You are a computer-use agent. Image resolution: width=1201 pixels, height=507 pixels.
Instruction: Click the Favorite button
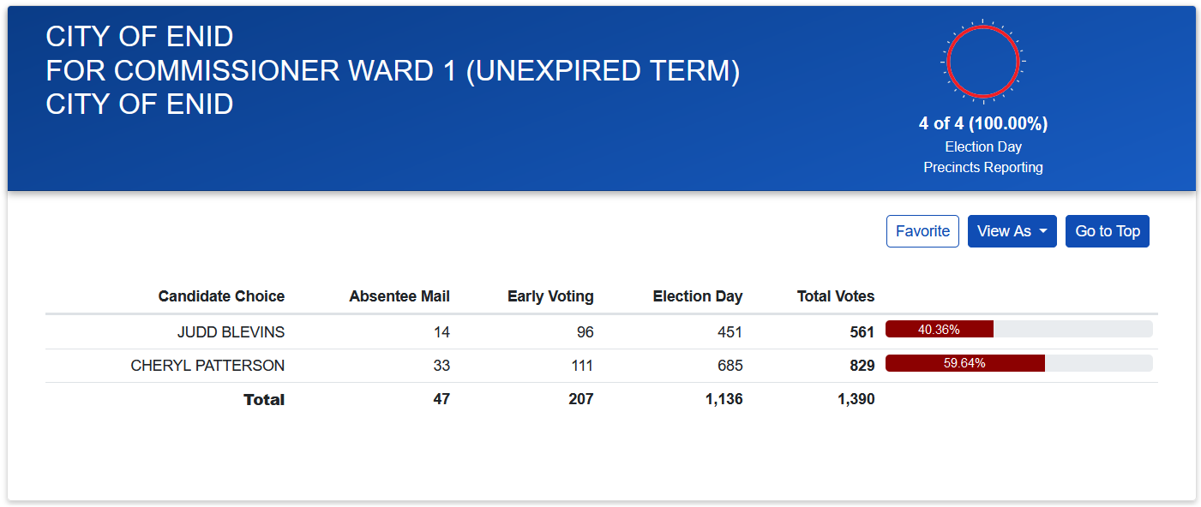922,231
